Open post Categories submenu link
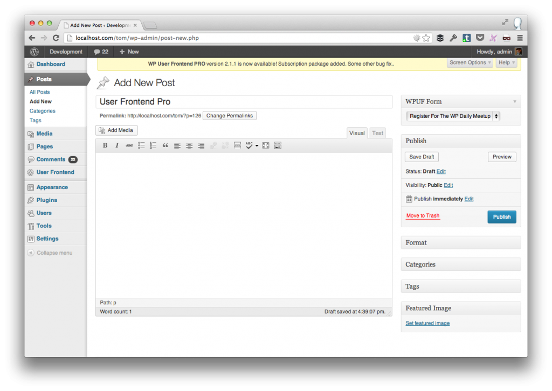 coord(42,111)
